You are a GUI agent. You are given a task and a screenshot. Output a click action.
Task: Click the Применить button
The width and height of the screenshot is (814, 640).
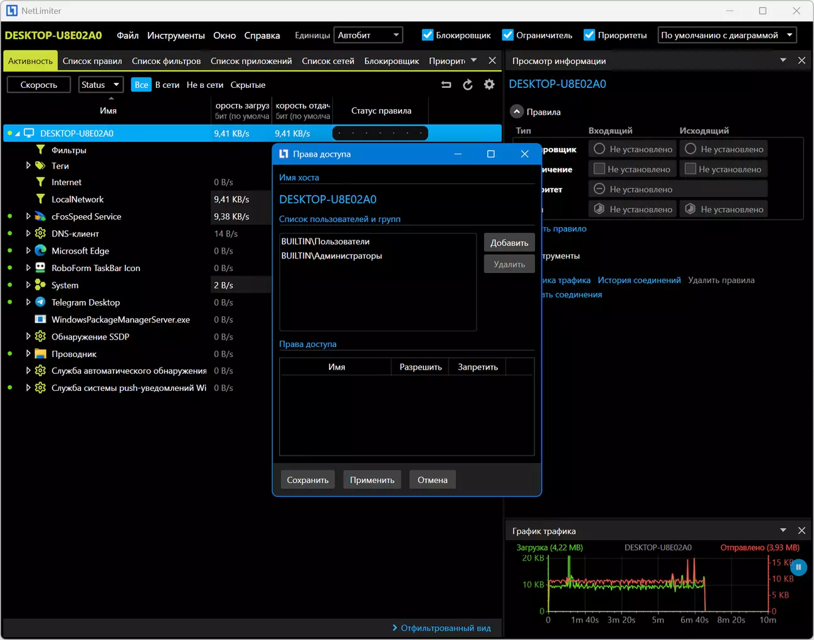(x=372, y=480)
